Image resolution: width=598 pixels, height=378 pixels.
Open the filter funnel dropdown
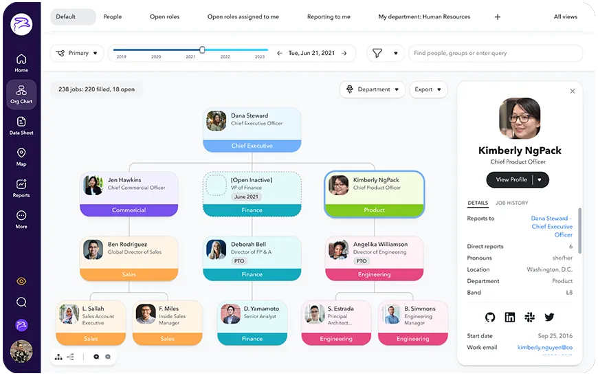pyautogui.click(x=385, y=53)
